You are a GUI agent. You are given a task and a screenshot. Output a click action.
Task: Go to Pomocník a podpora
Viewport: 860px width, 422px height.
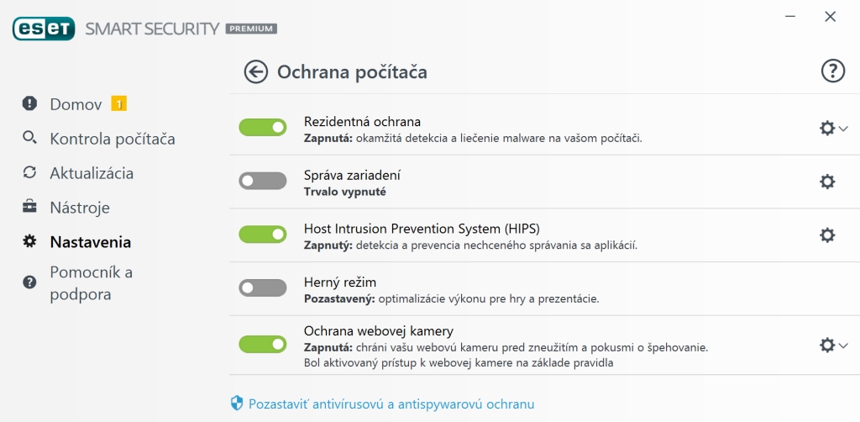(91, 283)
